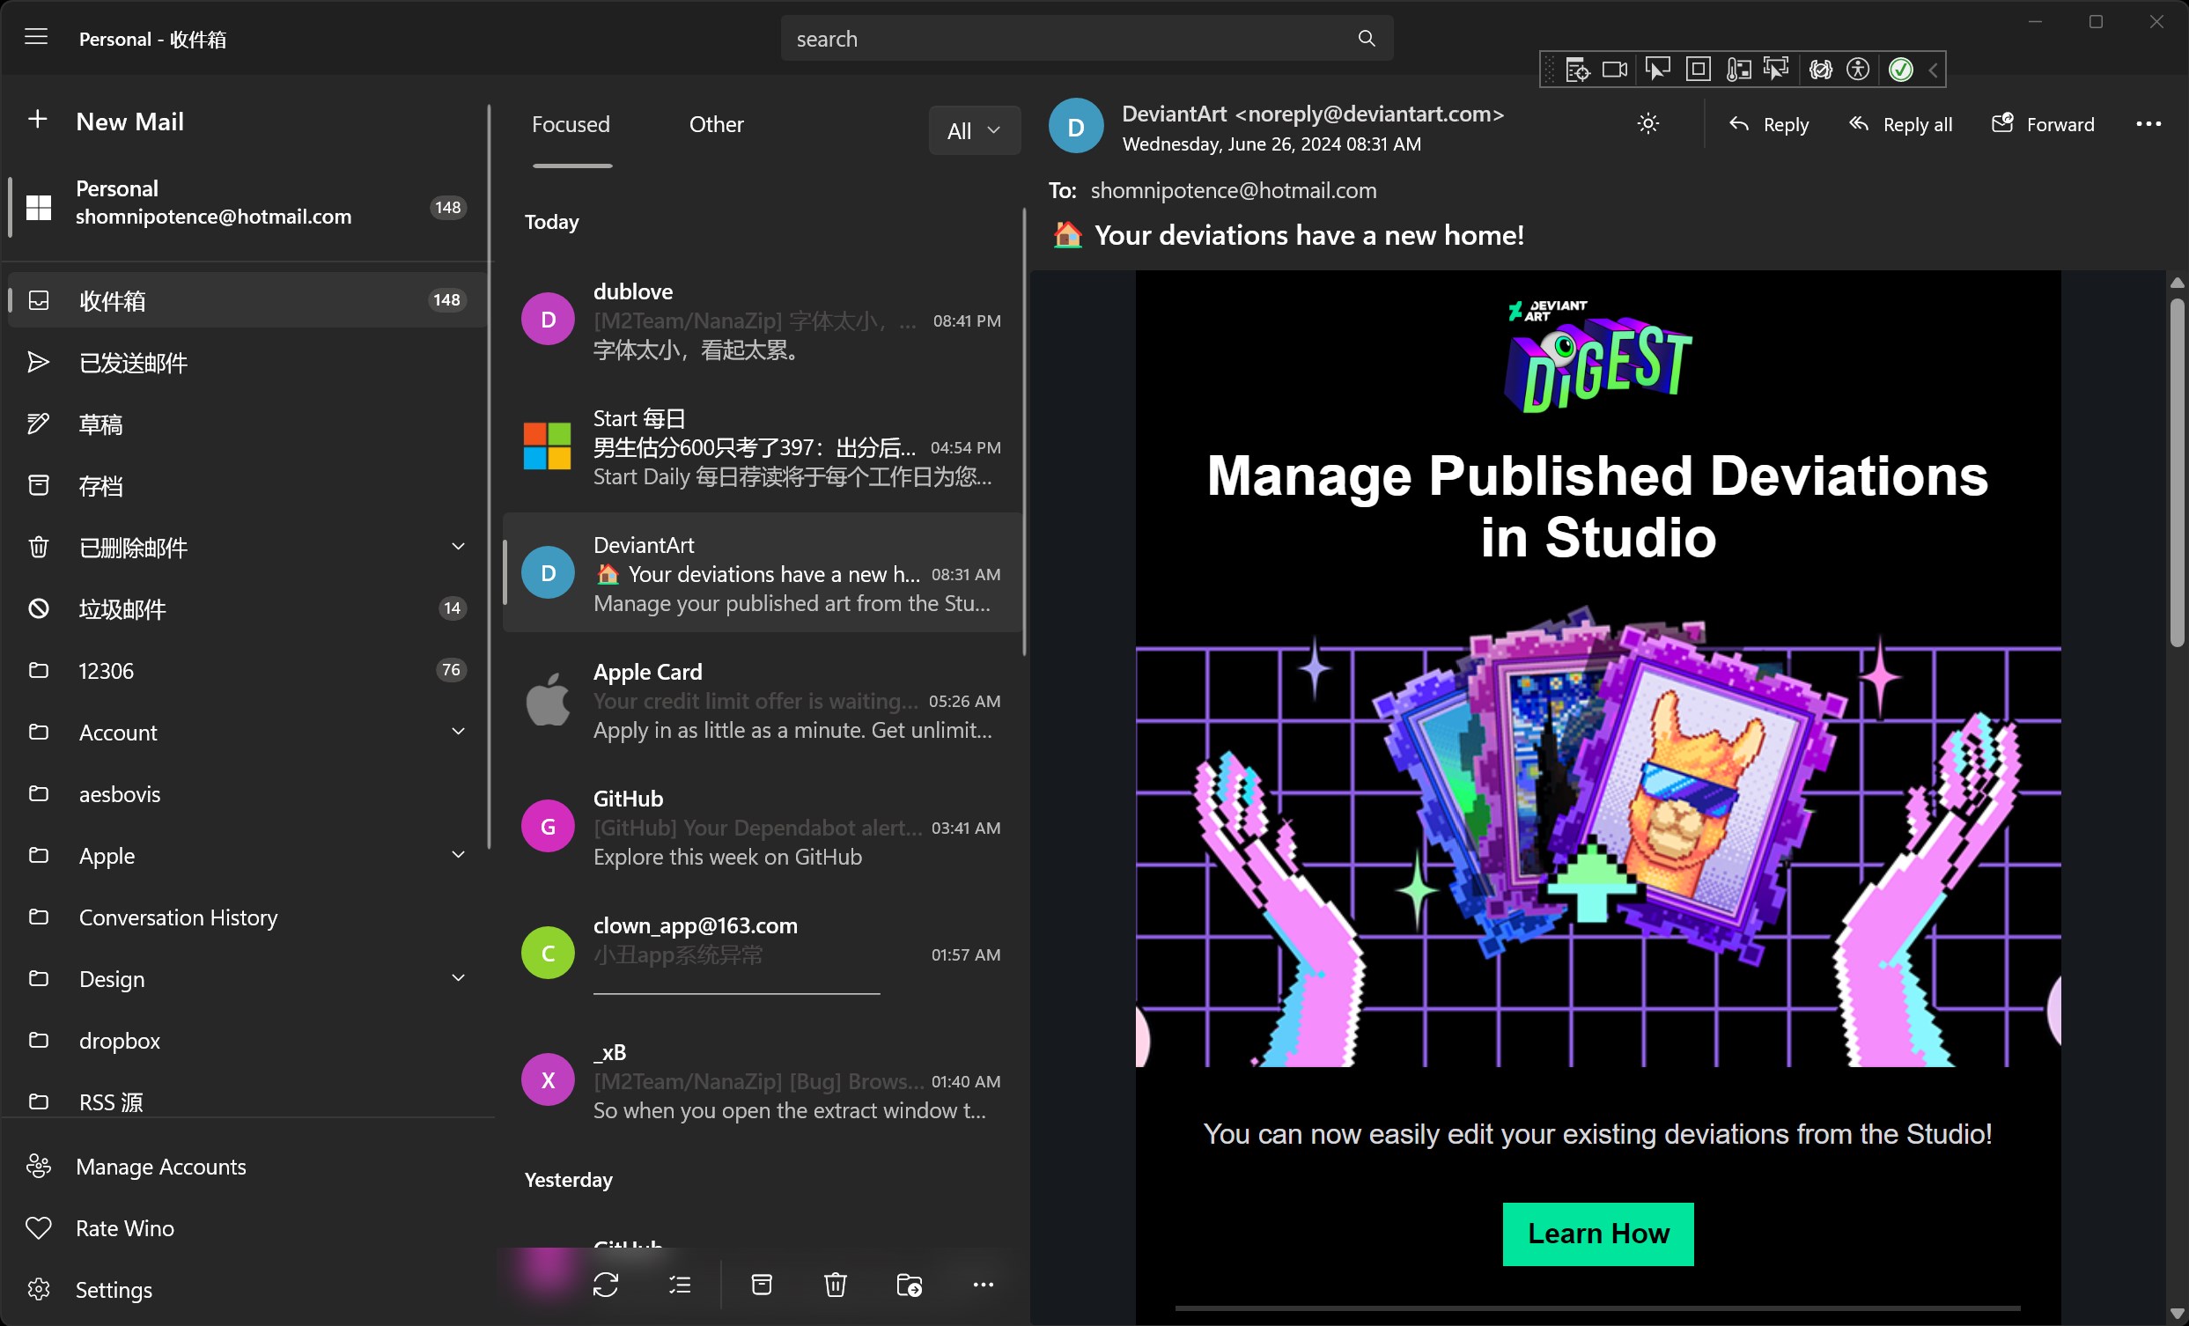Open more options in reading pane
Viewport: 2189px width, 1326px height.
pos(2148,124)
